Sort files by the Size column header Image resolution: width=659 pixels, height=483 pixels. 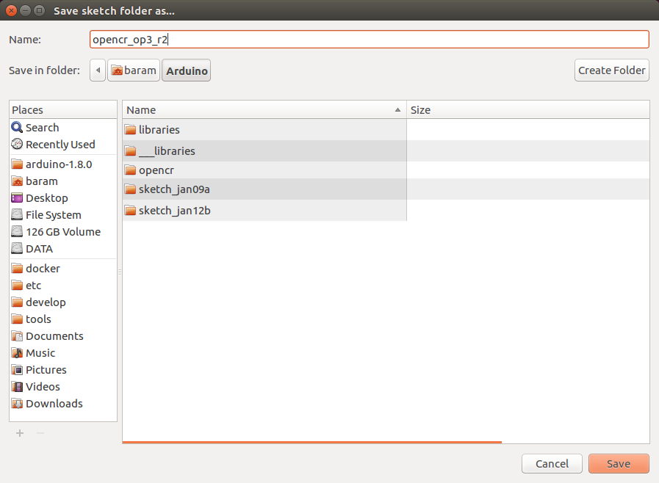528,109
